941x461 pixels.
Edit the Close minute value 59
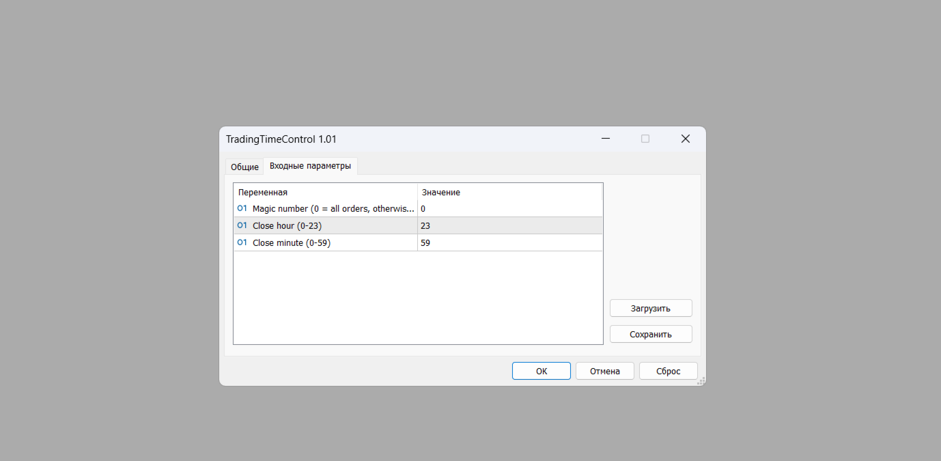coord(509,242)
